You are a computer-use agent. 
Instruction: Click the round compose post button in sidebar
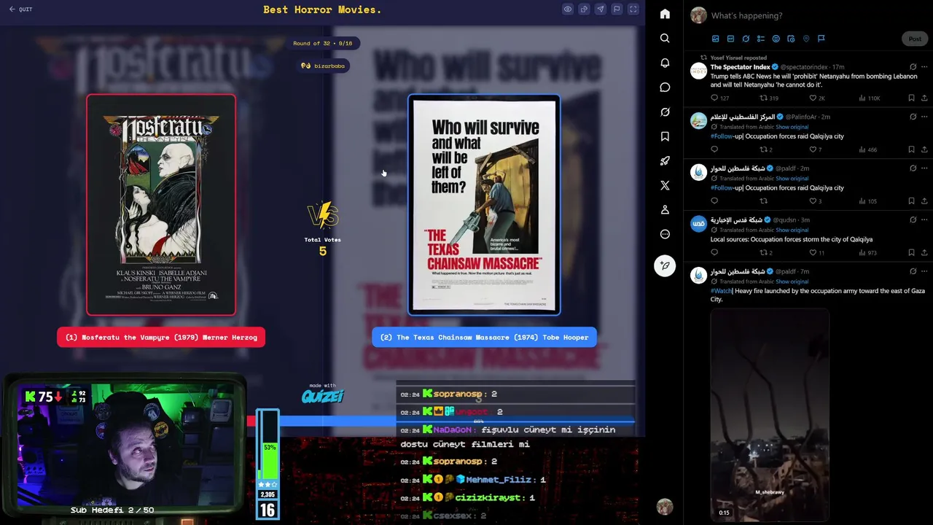coord(665,265)
